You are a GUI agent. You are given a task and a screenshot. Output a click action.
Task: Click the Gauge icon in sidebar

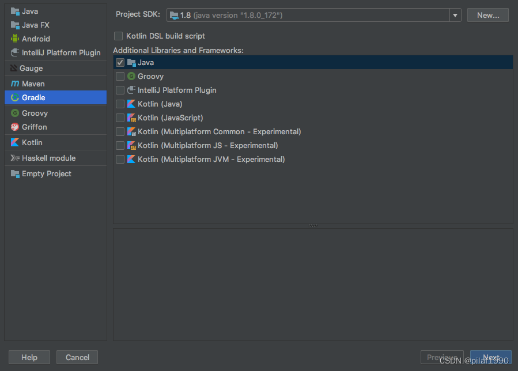14,68
